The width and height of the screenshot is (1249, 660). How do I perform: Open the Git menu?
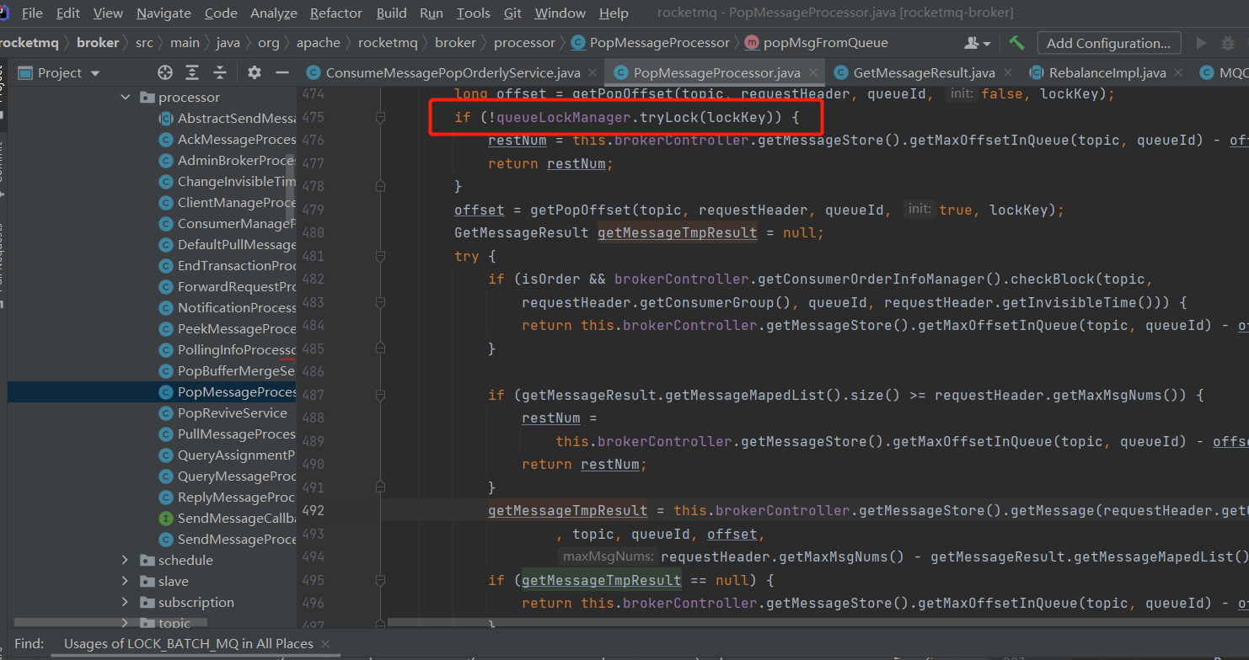tap(512, 13)
